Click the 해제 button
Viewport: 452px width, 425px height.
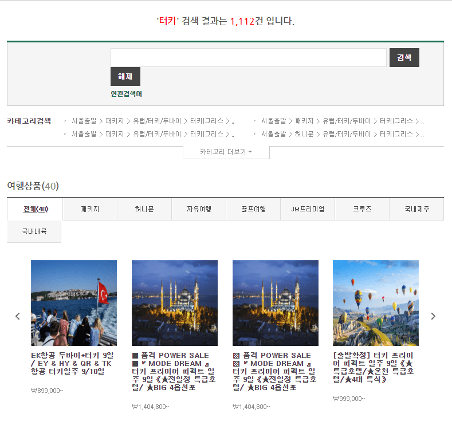tap(125, 76)
